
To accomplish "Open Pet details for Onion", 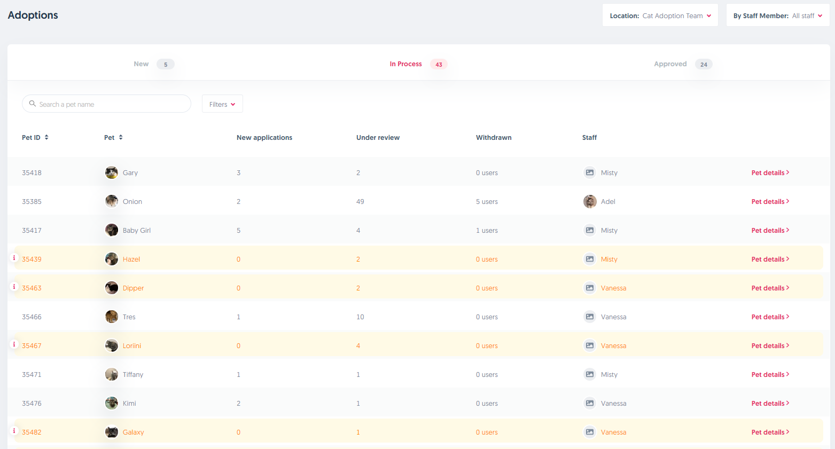I will click(x=770, y=202).
